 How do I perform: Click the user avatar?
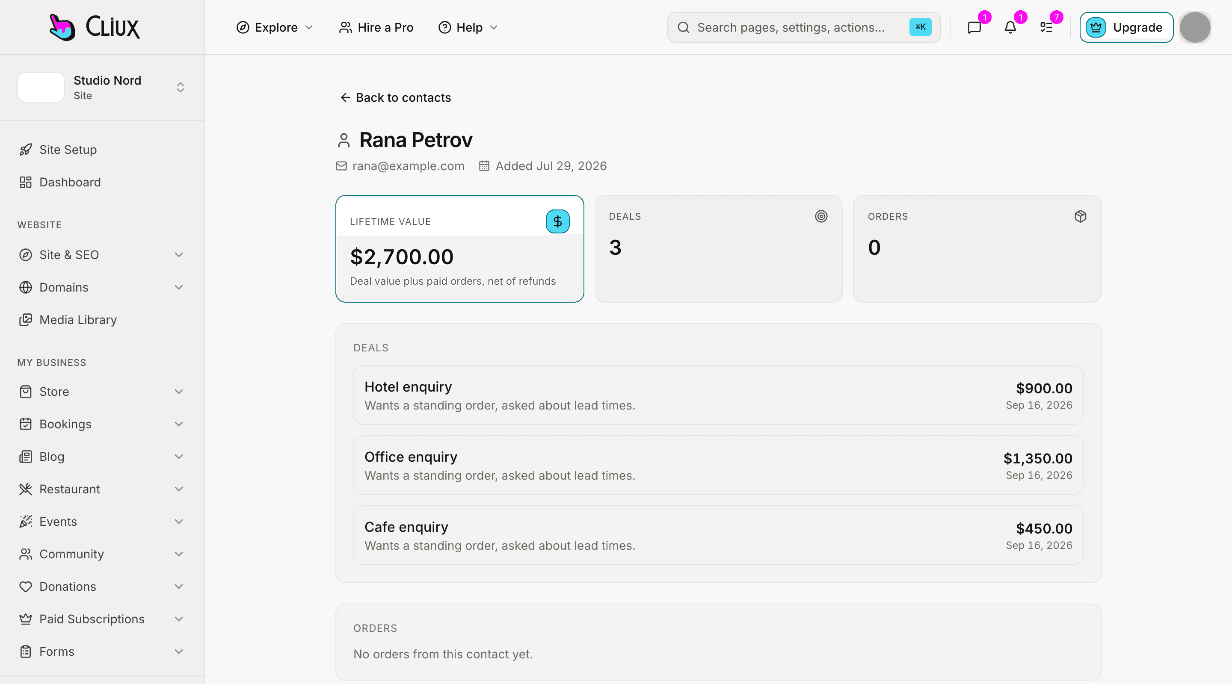1195,27
